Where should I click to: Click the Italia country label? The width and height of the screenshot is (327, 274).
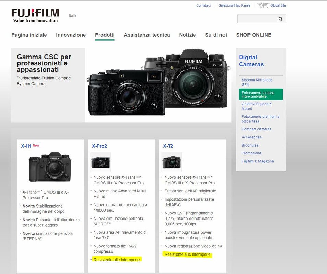pos(72,16)
